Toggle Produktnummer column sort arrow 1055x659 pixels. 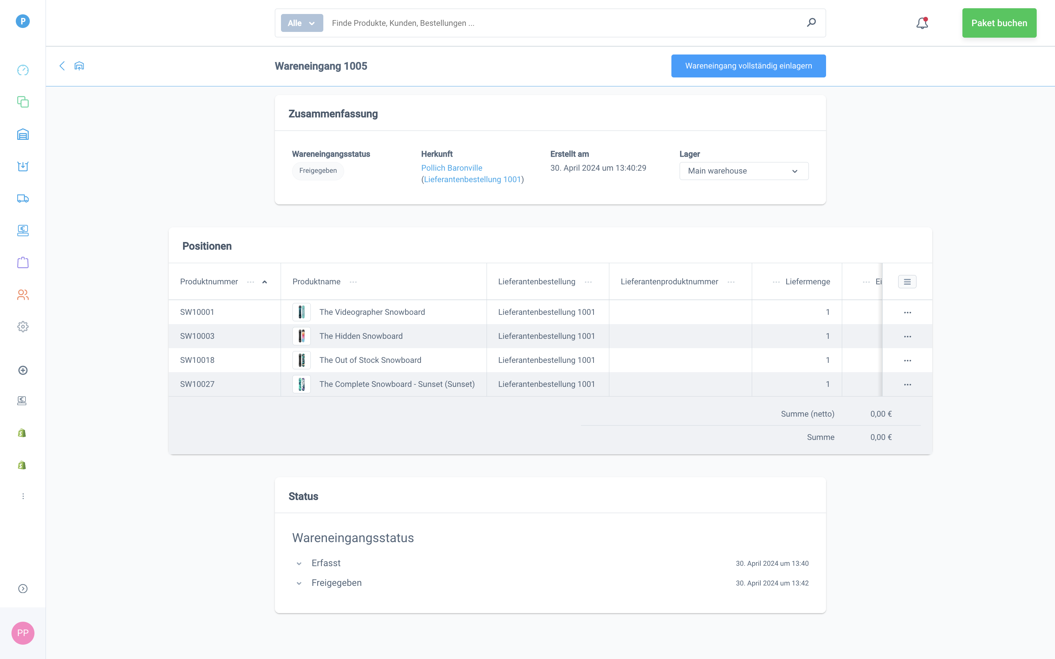click(264, 282)
